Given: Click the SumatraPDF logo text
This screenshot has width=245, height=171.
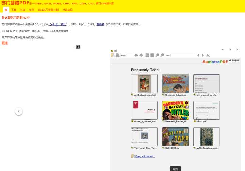Looking at the screenshot, I should (215, 62).
